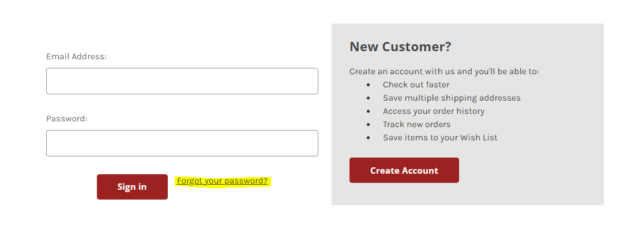Click the bullet before 'Save items to your Wish List'
The width and height of the screenshot is (639, 226).
[369, 138]
